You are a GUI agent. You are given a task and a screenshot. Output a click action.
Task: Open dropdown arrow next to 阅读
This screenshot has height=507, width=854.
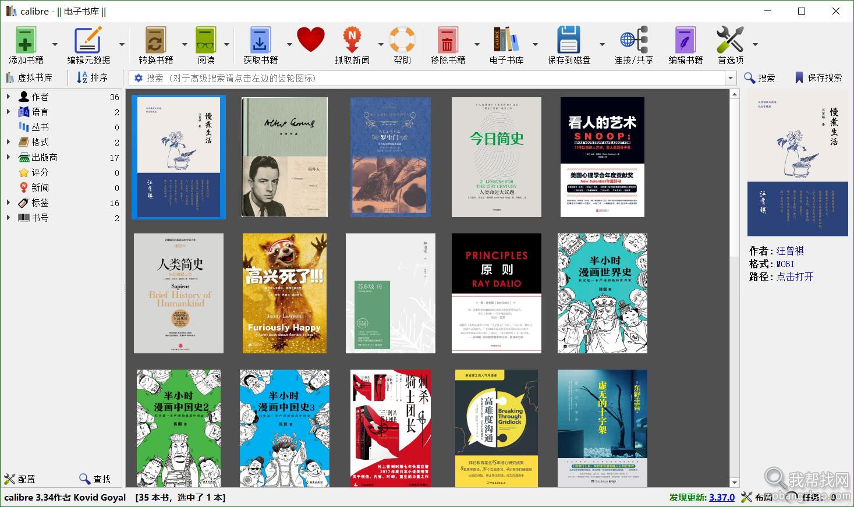[x=226, y=44]
